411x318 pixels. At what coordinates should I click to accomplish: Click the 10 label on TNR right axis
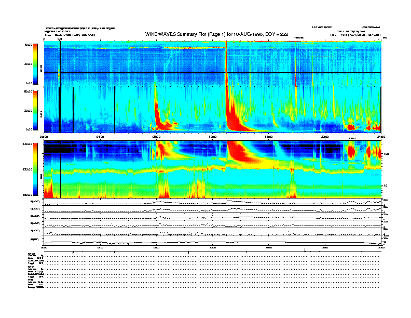(386, 186)
